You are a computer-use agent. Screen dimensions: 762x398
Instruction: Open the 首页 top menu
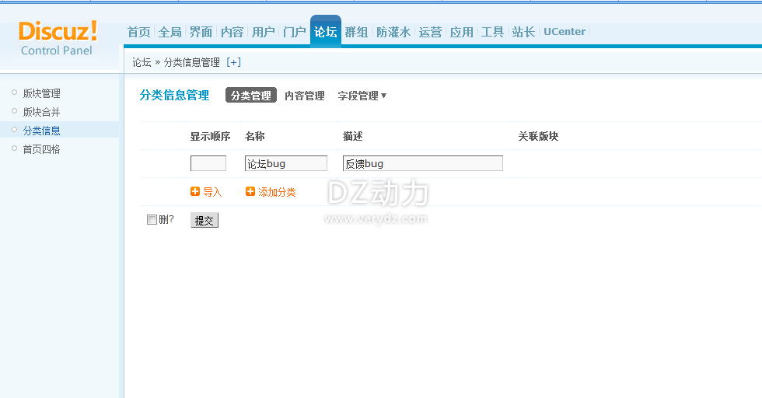138,32
